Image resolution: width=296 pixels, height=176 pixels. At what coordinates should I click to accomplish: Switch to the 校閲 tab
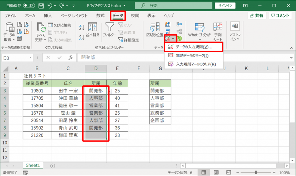tap(135, 16)
